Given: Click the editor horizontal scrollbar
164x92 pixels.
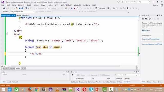Looking at the screenshot, I should pyautogui.click(x=65, y=66).
